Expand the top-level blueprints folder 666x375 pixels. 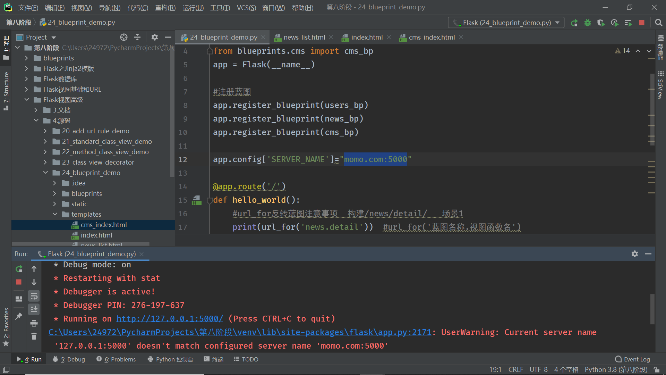coord(26,58)
